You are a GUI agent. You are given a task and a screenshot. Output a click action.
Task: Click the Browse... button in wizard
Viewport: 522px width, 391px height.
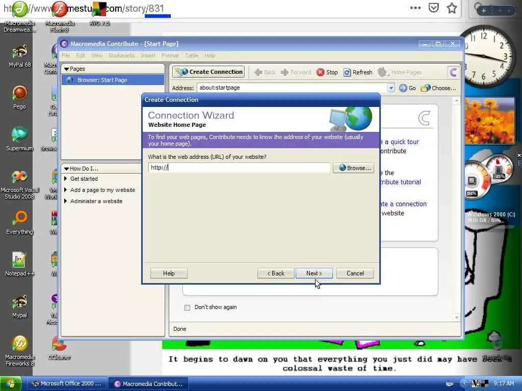click(x=354, y=168)
